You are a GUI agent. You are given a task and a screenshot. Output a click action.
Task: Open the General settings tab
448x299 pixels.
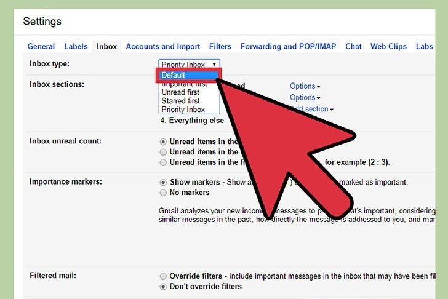(41, 46)
